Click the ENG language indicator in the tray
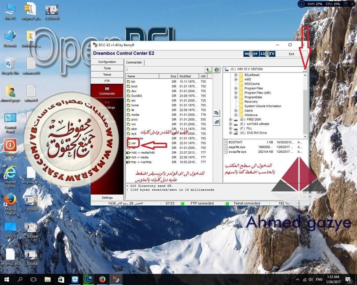357x285 pixels. [x=319, y=279]
